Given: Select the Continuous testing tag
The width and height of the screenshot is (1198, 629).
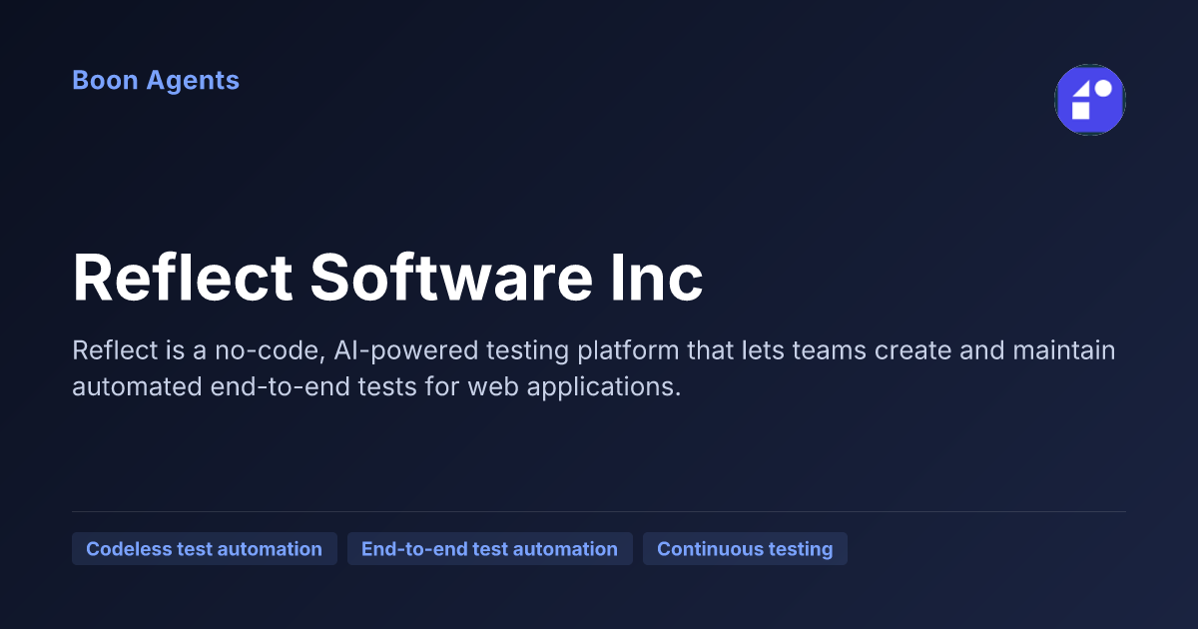Looking at the screenshot, I should [x=745, y=549].
